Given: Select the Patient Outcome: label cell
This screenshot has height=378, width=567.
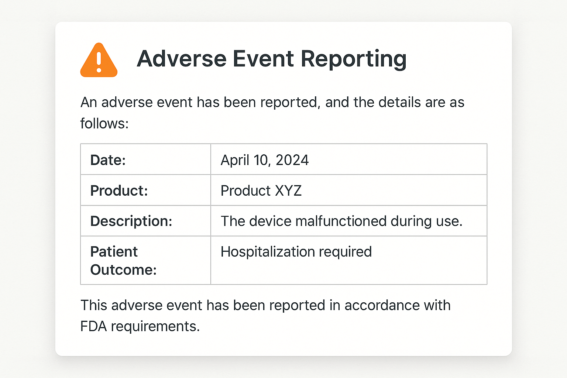Looking at the screenshot, I should click(x=145, y=260).
